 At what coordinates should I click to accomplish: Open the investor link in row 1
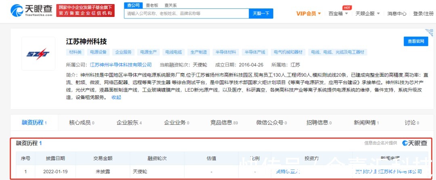pyautogui.click(x=287, y=172)
